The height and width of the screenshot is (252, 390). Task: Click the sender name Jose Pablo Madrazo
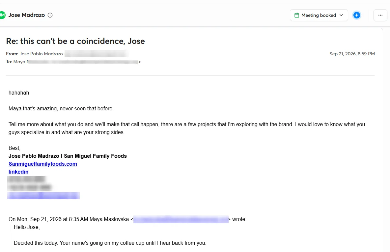click(41, 54)
